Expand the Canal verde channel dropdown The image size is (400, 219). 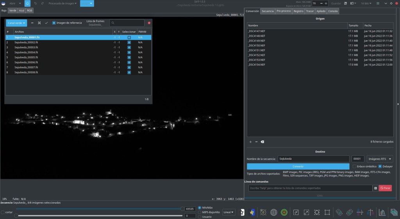[x=16, y=23]
